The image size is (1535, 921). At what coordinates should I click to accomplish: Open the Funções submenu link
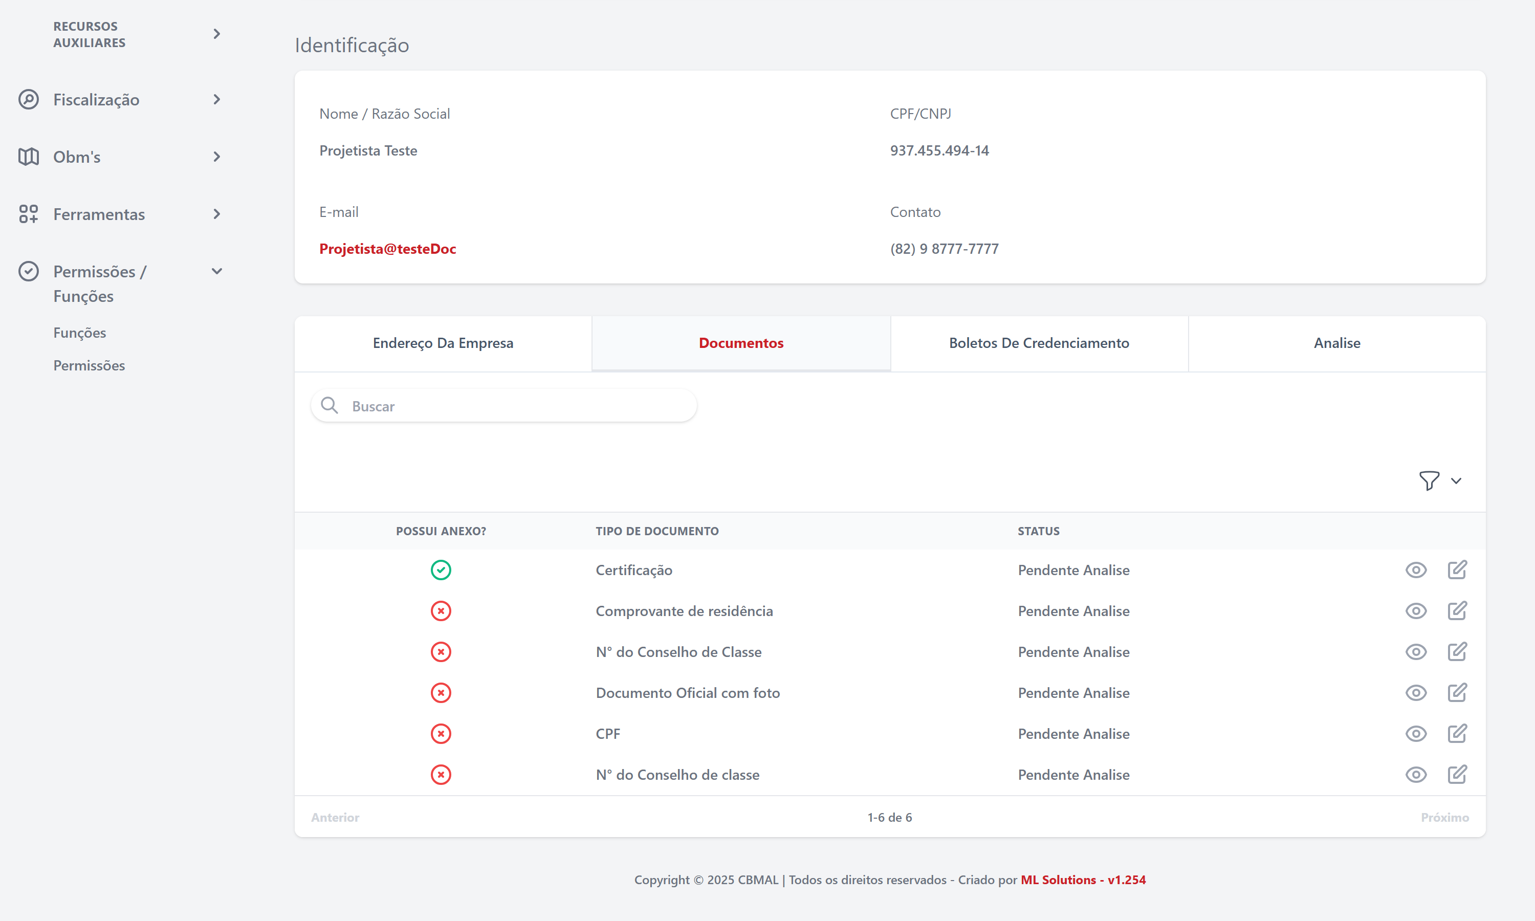click(79, 333)
